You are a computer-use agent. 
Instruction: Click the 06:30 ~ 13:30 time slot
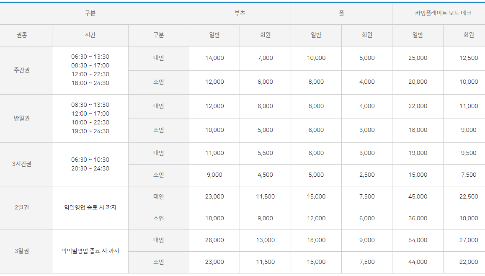tap(90, 57)
